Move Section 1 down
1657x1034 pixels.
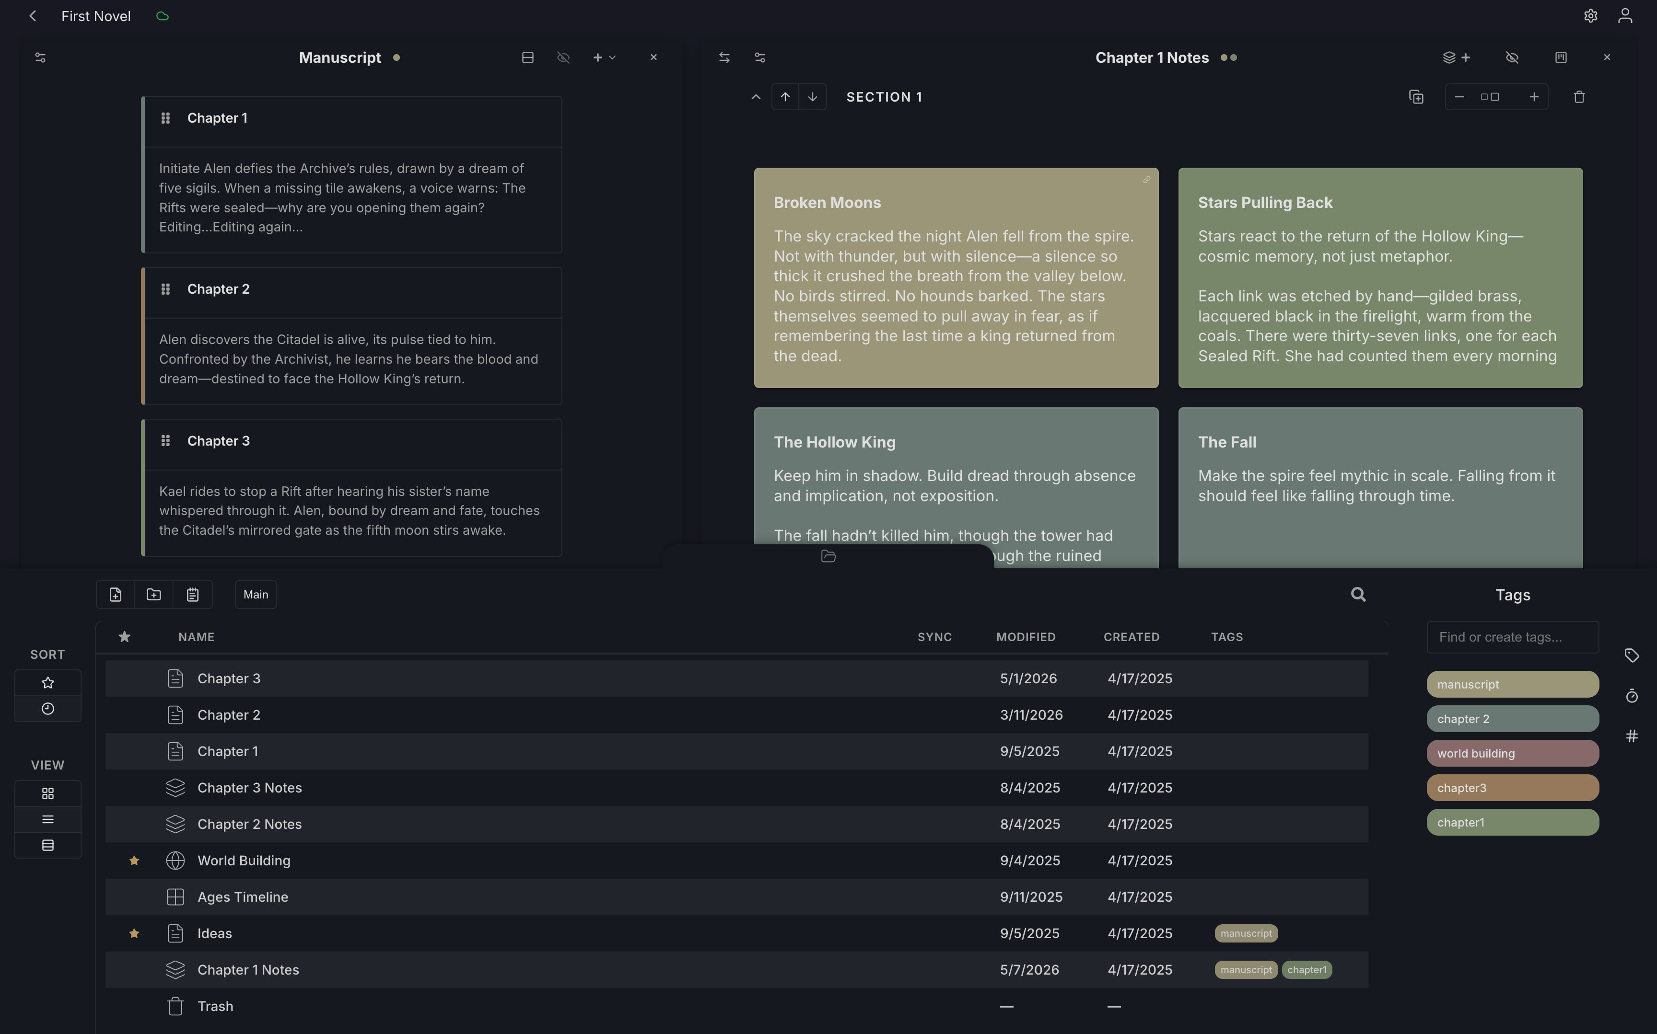tap(813, 97)
